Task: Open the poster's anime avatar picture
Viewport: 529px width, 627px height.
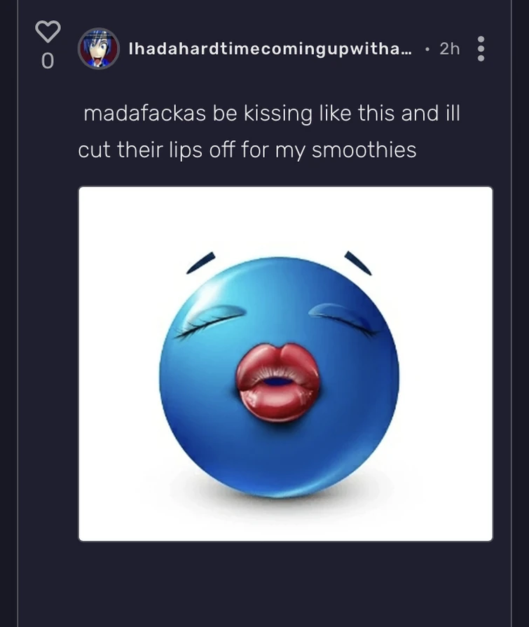Action: pyautogui.click(x=98, y=49)
